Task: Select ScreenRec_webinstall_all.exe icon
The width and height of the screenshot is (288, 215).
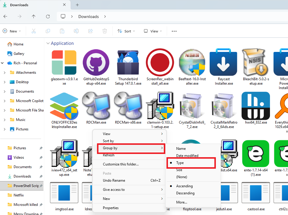Action: tap(160, 62)
